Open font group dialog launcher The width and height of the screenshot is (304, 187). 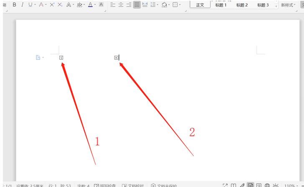click(105, 11)
